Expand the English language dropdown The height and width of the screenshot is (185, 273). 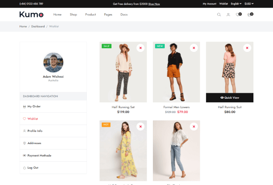tap(237, 4)
